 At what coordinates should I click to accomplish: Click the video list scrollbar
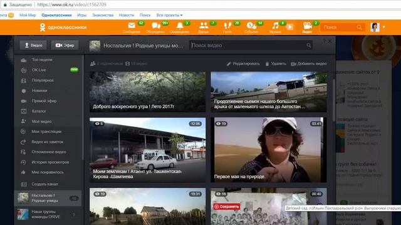pyautogui.click(x=333, y=101)
